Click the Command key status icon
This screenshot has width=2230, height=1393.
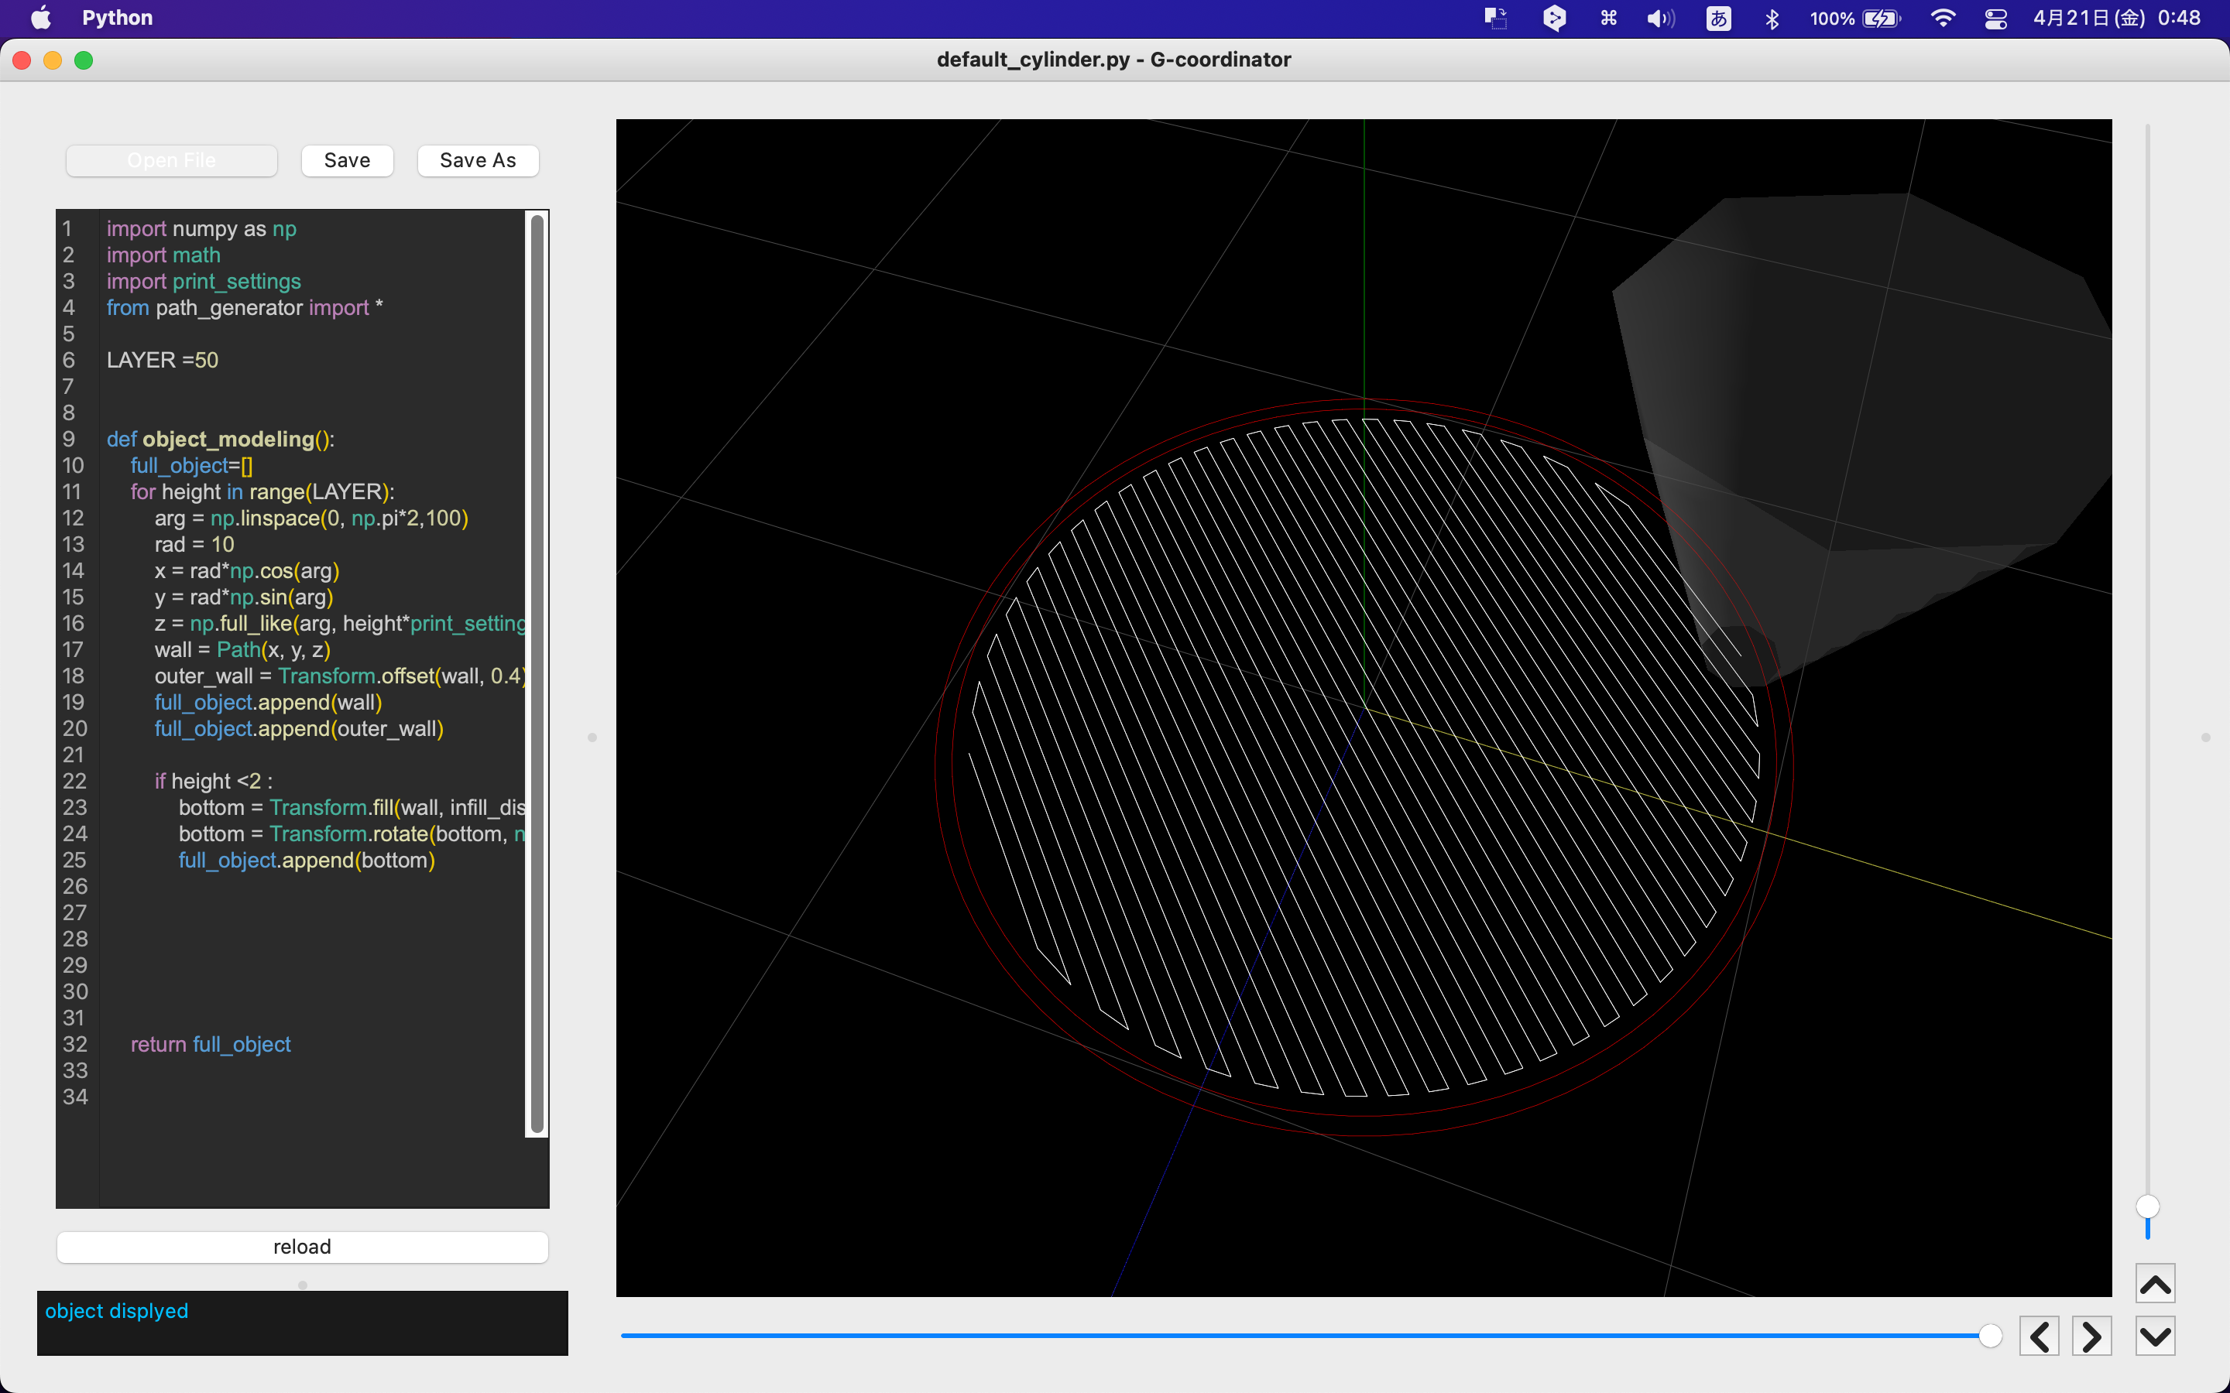1609,18
